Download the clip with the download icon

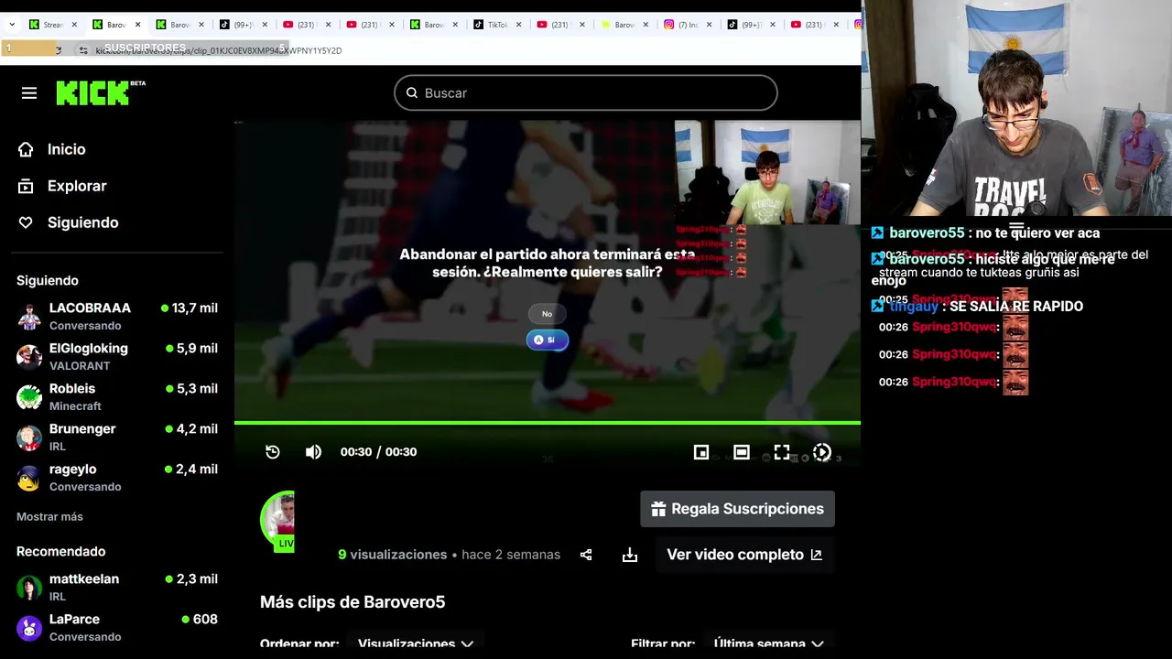(630, 555)
